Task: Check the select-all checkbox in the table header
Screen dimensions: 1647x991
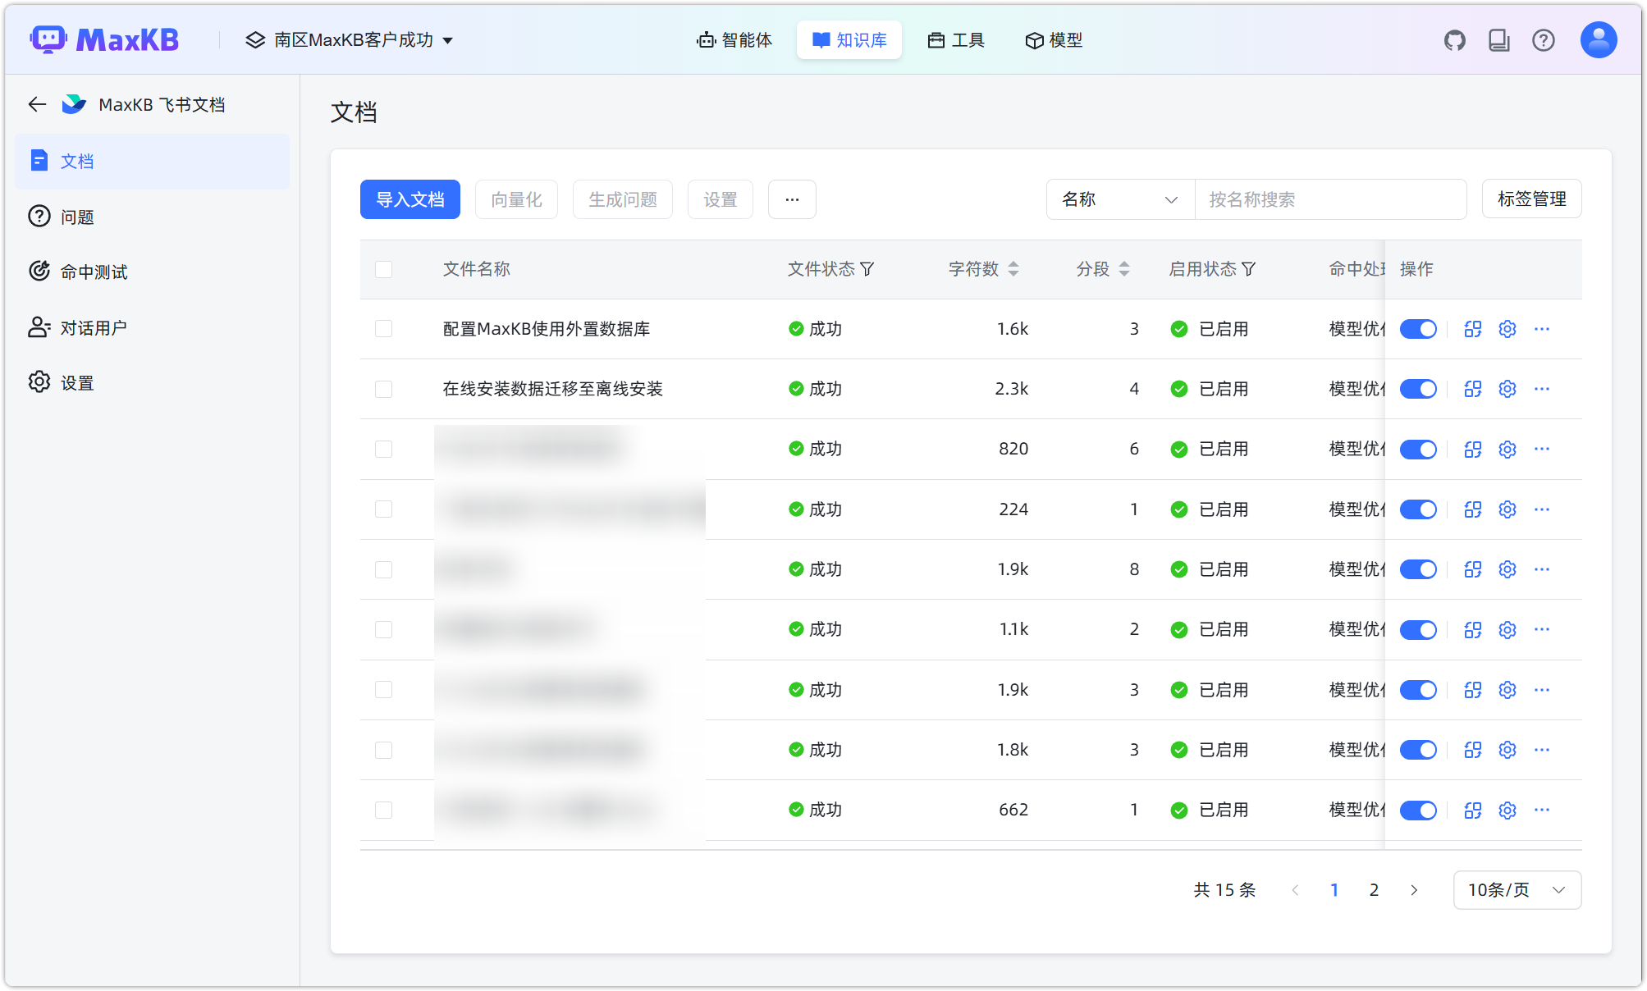Action: tap(383, 269)
